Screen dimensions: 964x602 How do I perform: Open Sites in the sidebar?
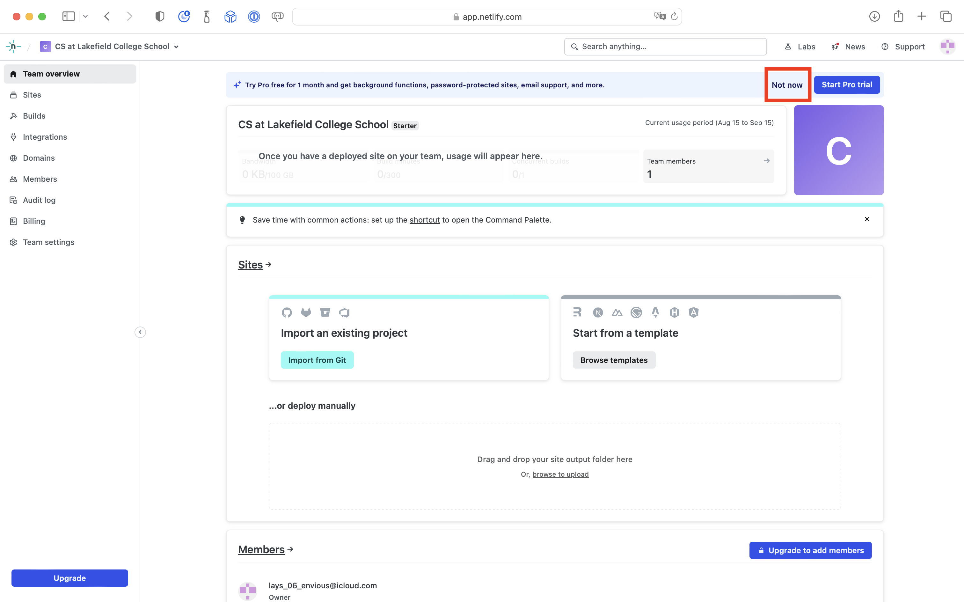click(x=69, y=95)
